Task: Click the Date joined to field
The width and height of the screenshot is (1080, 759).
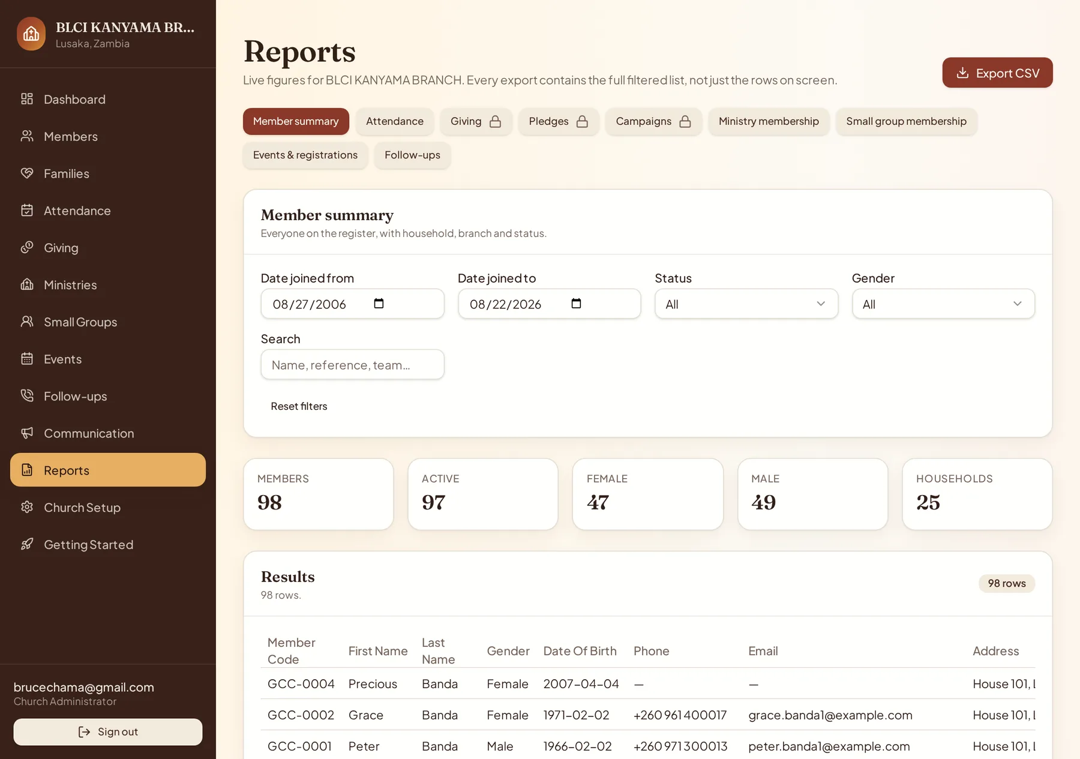Action: [550, 304]
